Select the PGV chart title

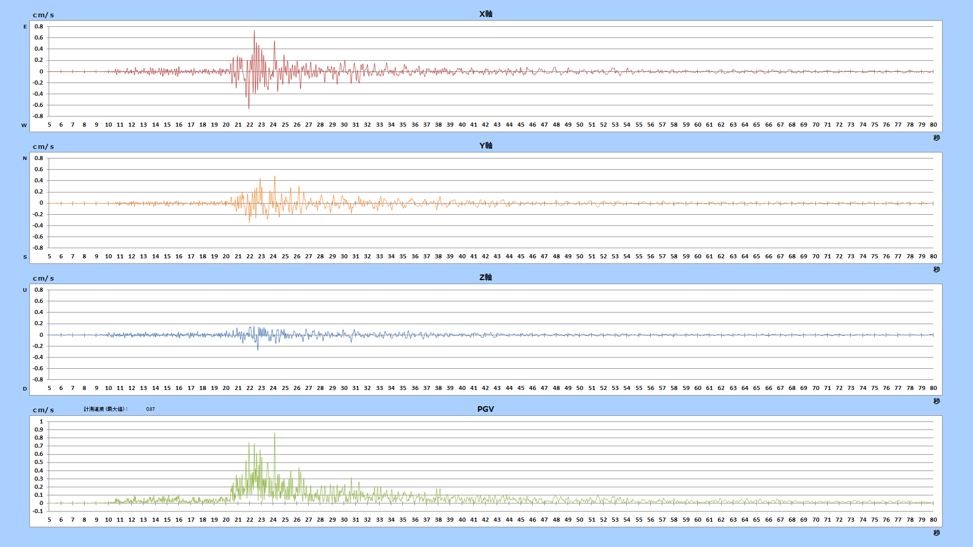click(485, 409)
